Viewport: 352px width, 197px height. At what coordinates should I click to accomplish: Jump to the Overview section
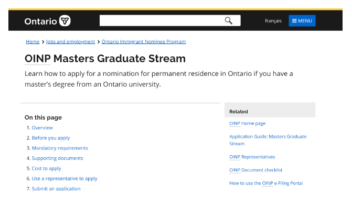coord(42,128)
